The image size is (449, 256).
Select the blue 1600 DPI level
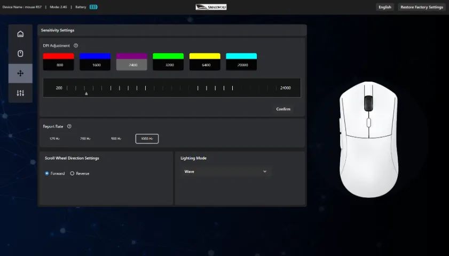(x=95, y=61)
